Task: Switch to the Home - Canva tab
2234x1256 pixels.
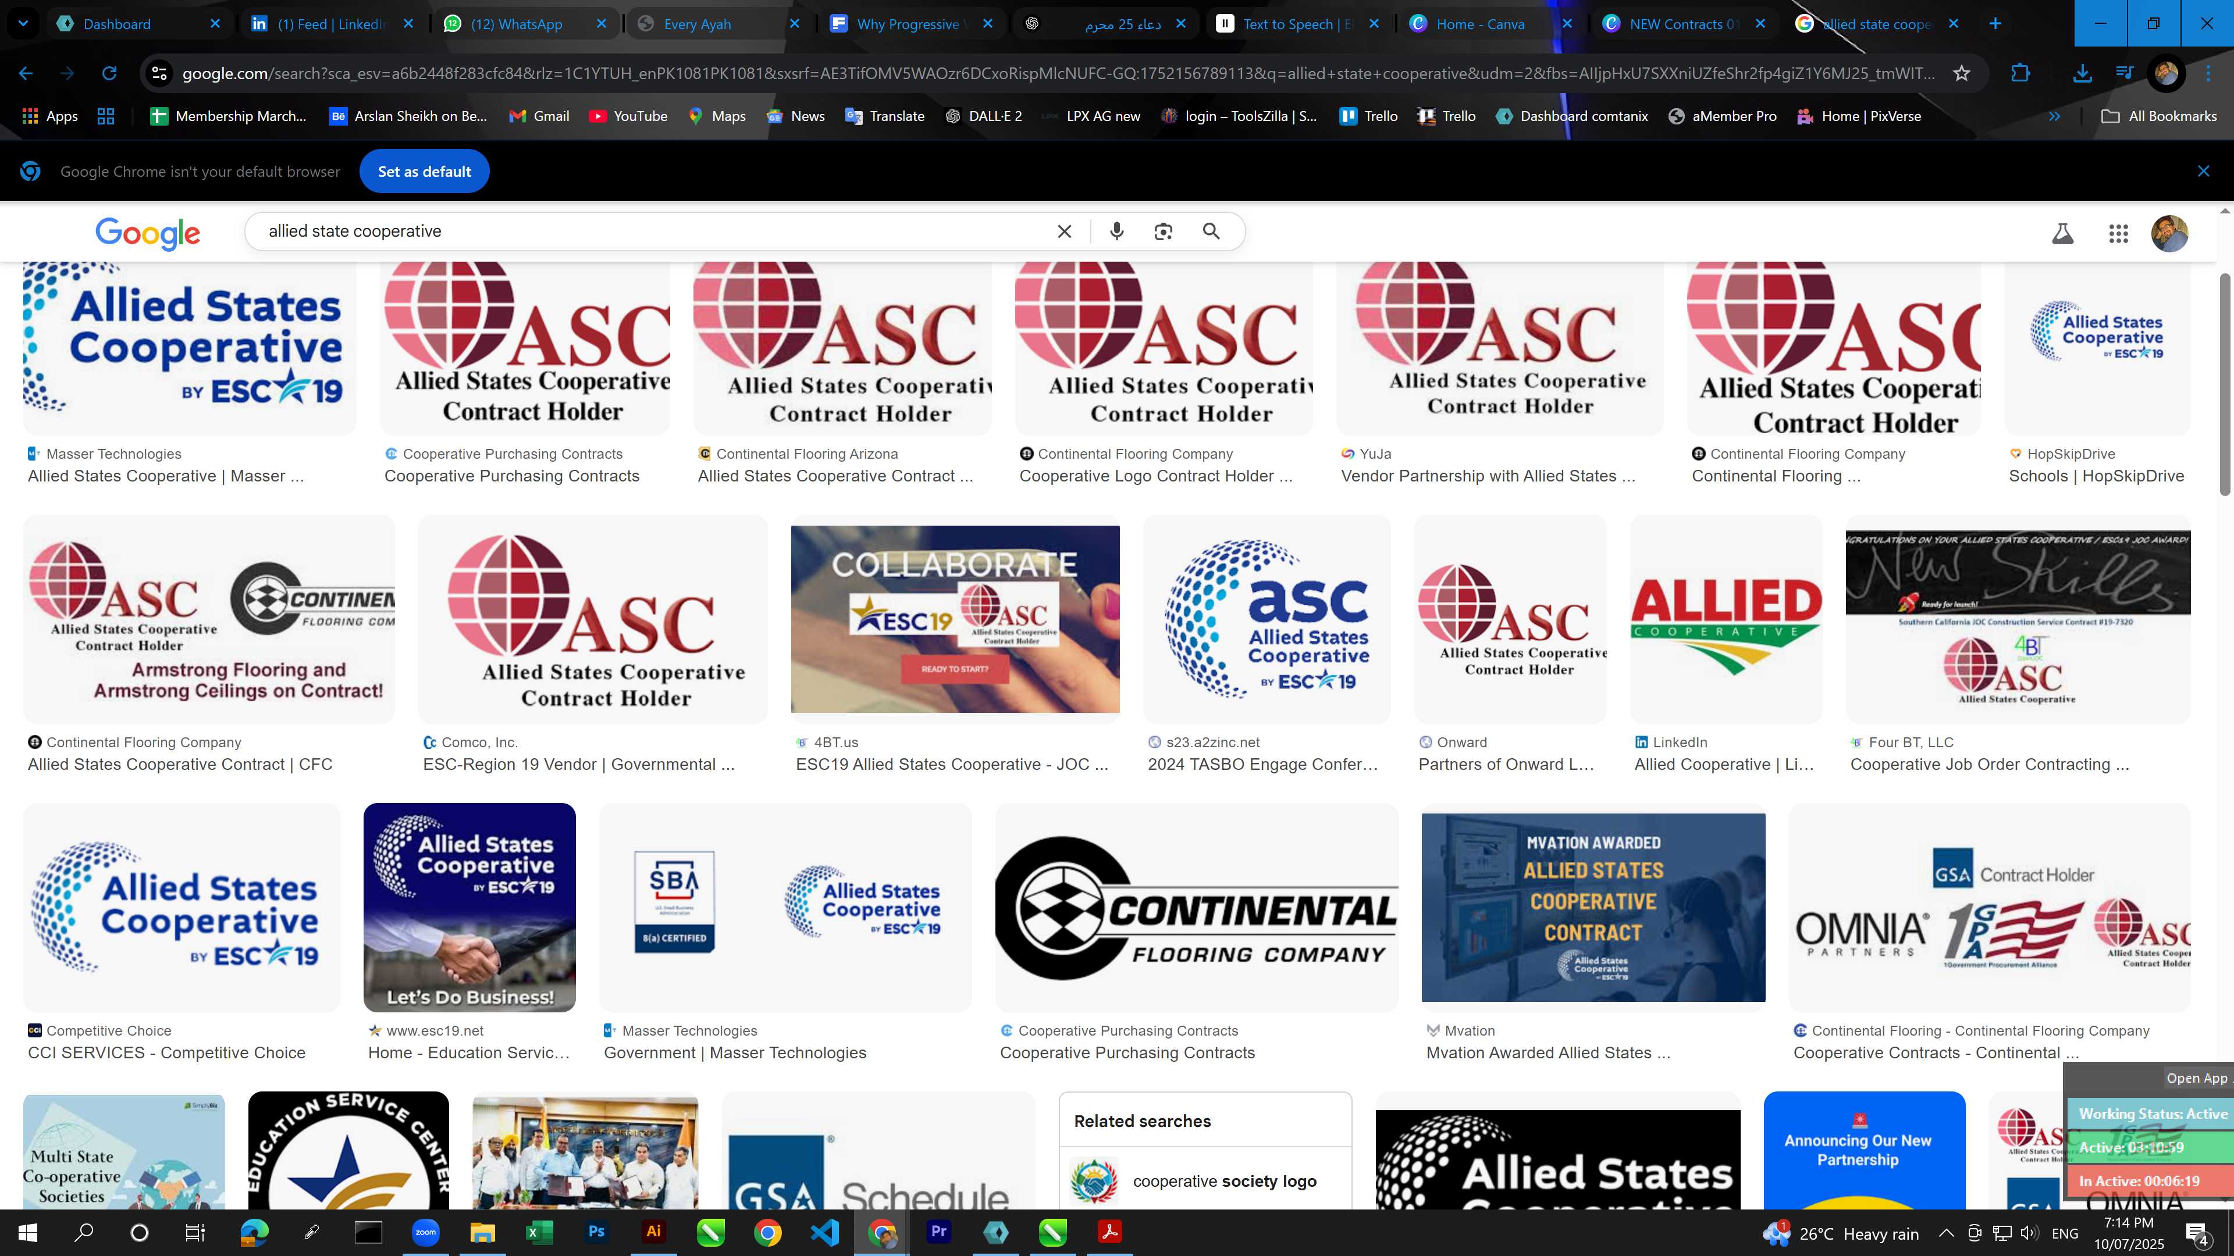Action: 1490,23
